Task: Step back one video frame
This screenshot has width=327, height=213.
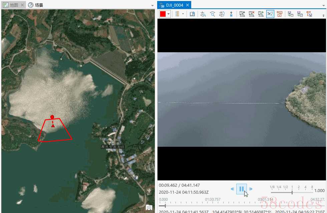Action: tap(232, 189)
